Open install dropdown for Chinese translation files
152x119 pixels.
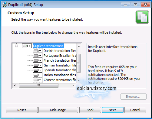(38, 80)
